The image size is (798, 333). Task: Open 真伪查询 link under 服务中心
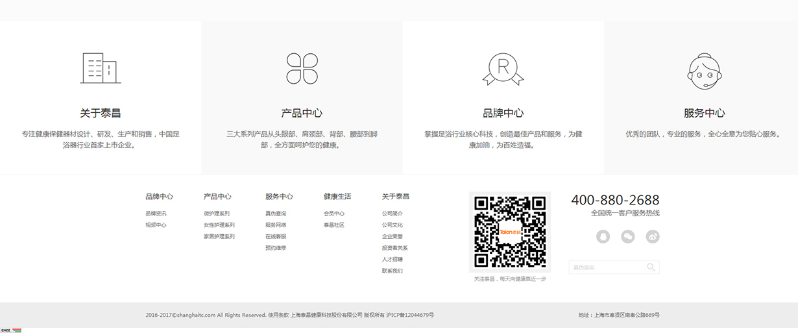[x=276, y=214]
